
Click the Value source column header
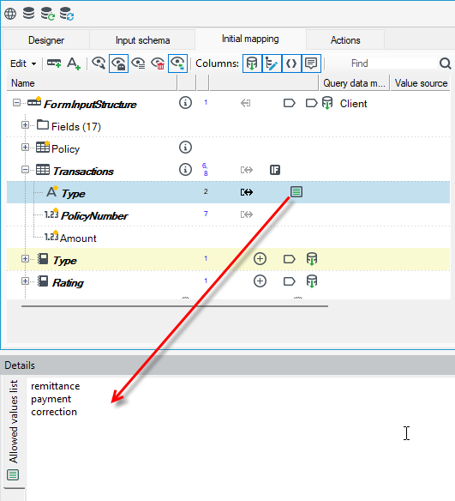[x=421, y=83]
